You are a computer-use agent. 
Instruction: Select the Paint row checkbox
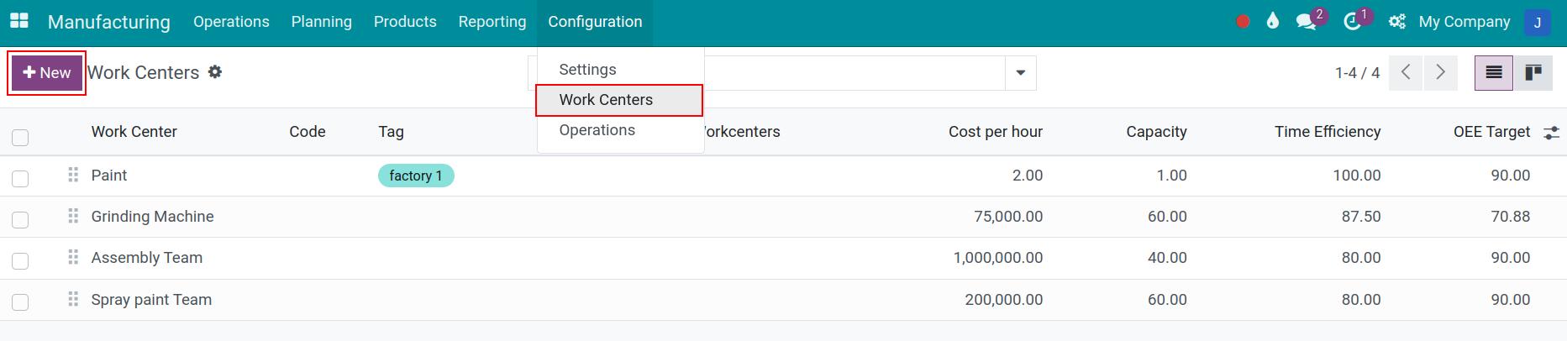(x=21, y=178)
